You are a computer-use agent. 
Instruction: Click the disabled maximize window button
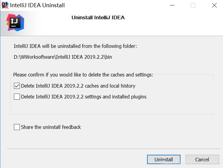tap(193, 5)
